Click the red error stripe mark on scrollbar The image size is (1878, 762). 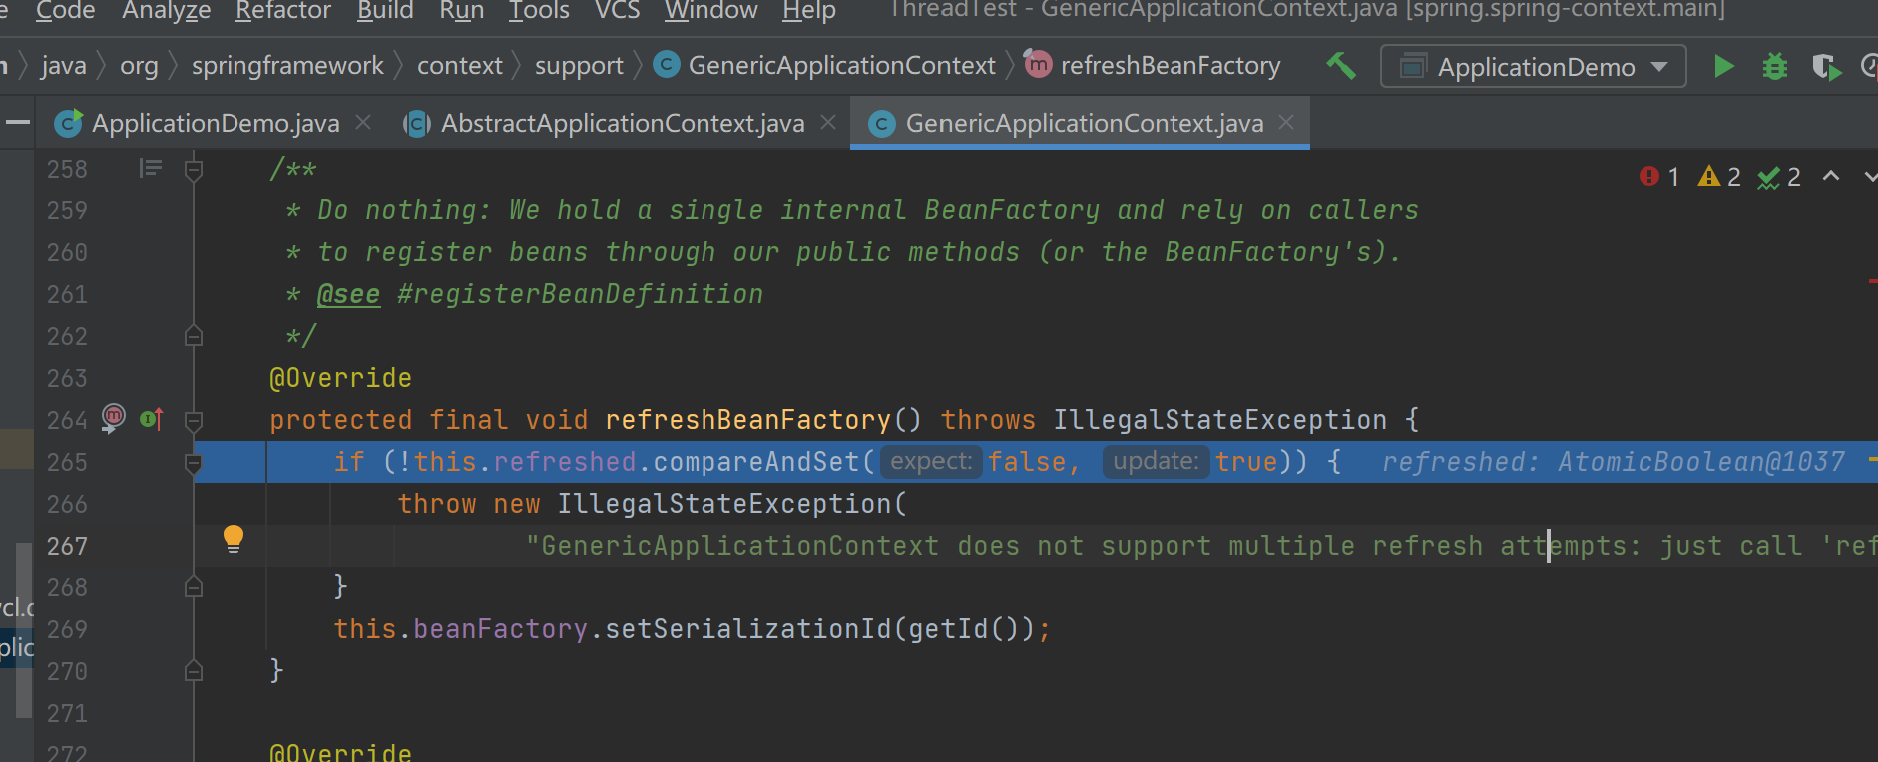tap(1872, 281)
